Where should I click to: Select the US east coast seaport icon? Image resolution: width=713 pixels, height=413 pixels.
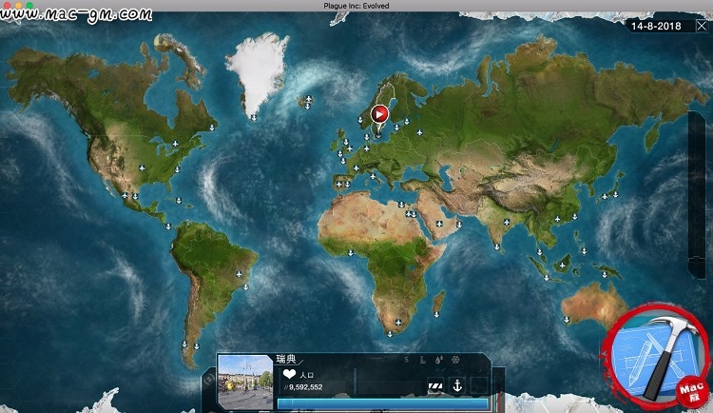[x=177, y=169]
